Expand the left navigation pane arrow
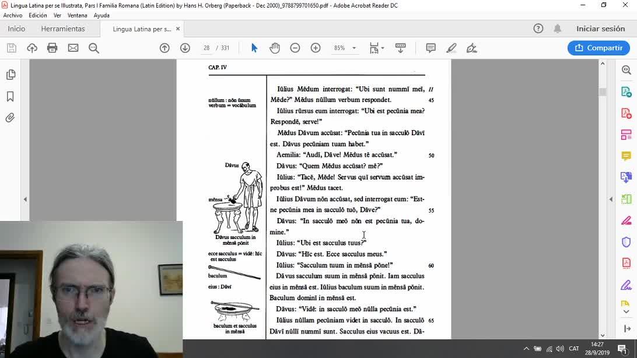Viewport: 637px width, 358px height. [25, 199]
